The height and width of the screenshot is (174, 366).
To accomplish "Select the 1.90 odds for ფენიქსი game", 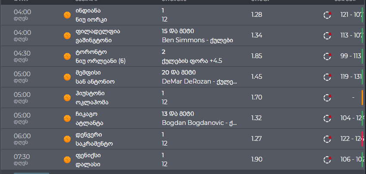I will [257, 159].
